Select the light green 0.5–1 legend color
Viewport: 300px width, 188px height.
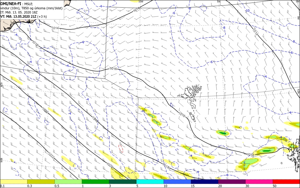[68, 182]
